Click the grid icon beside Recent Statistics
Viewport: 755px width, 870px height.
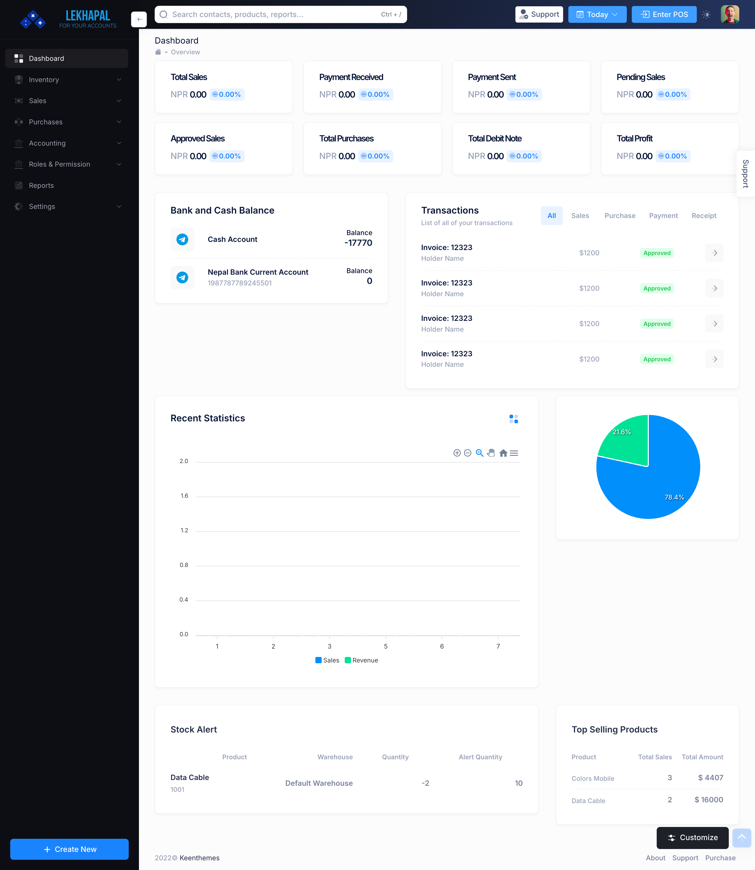coord(514,419)
